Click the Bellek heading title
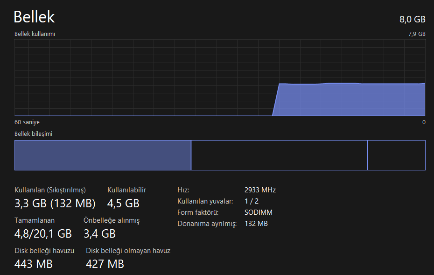 click(34, 17)
